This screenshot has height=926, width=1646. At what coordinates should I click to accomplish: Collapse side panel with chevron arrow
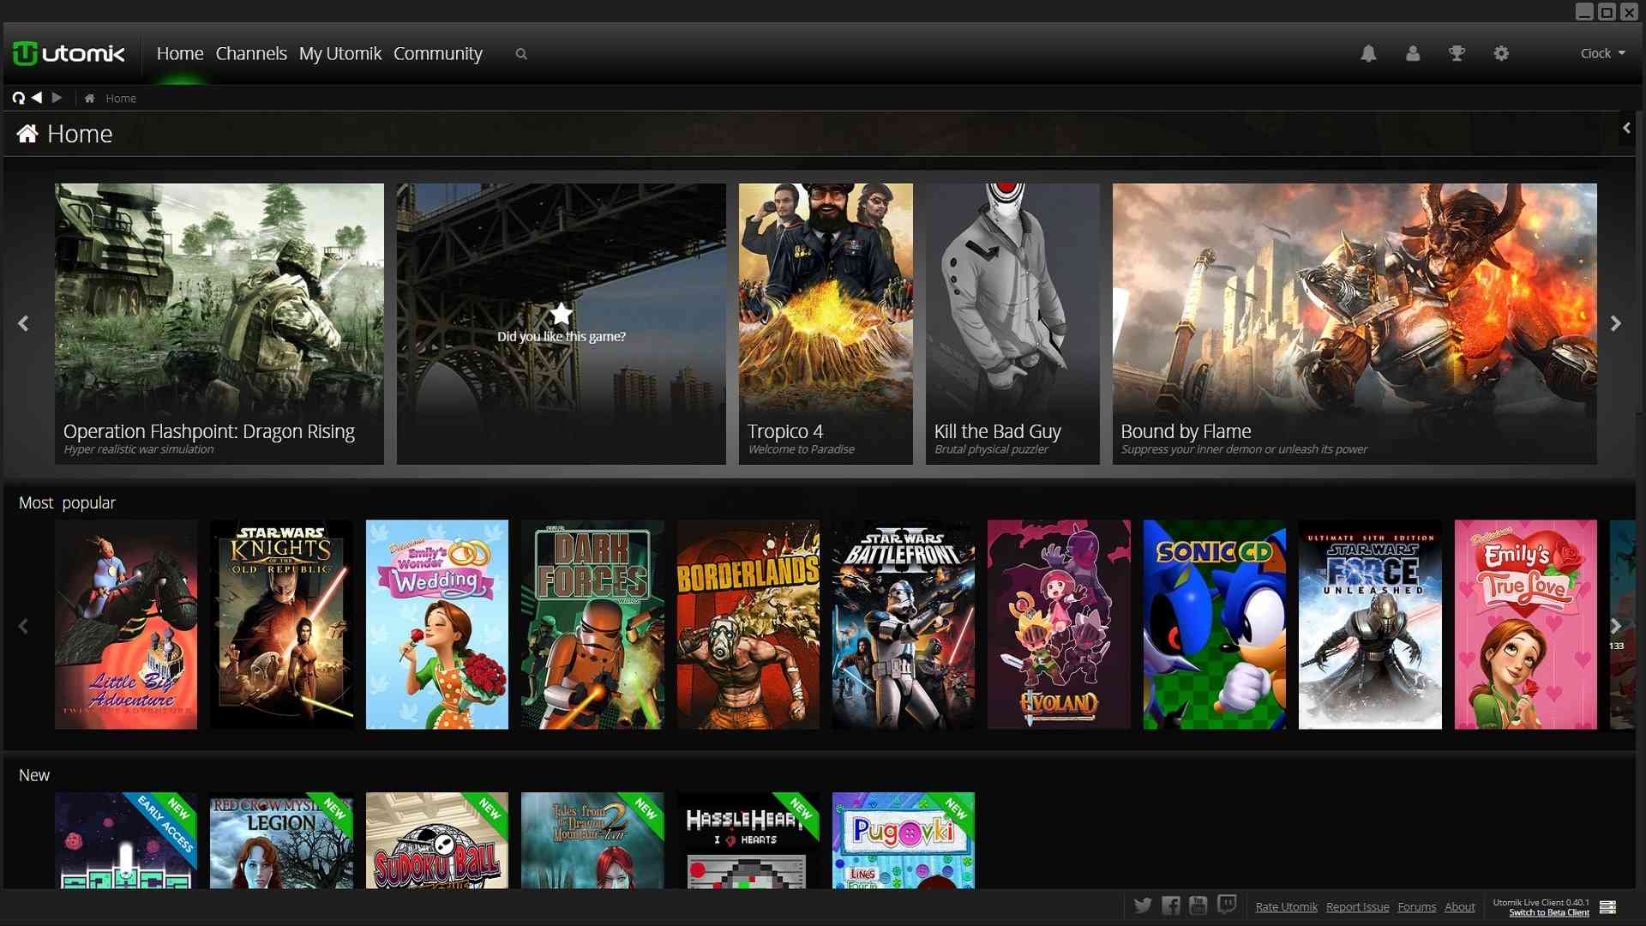point(1626,129)
